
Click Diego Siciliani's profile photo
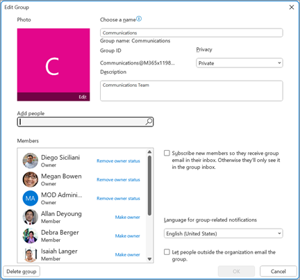(x=31, y=160)
